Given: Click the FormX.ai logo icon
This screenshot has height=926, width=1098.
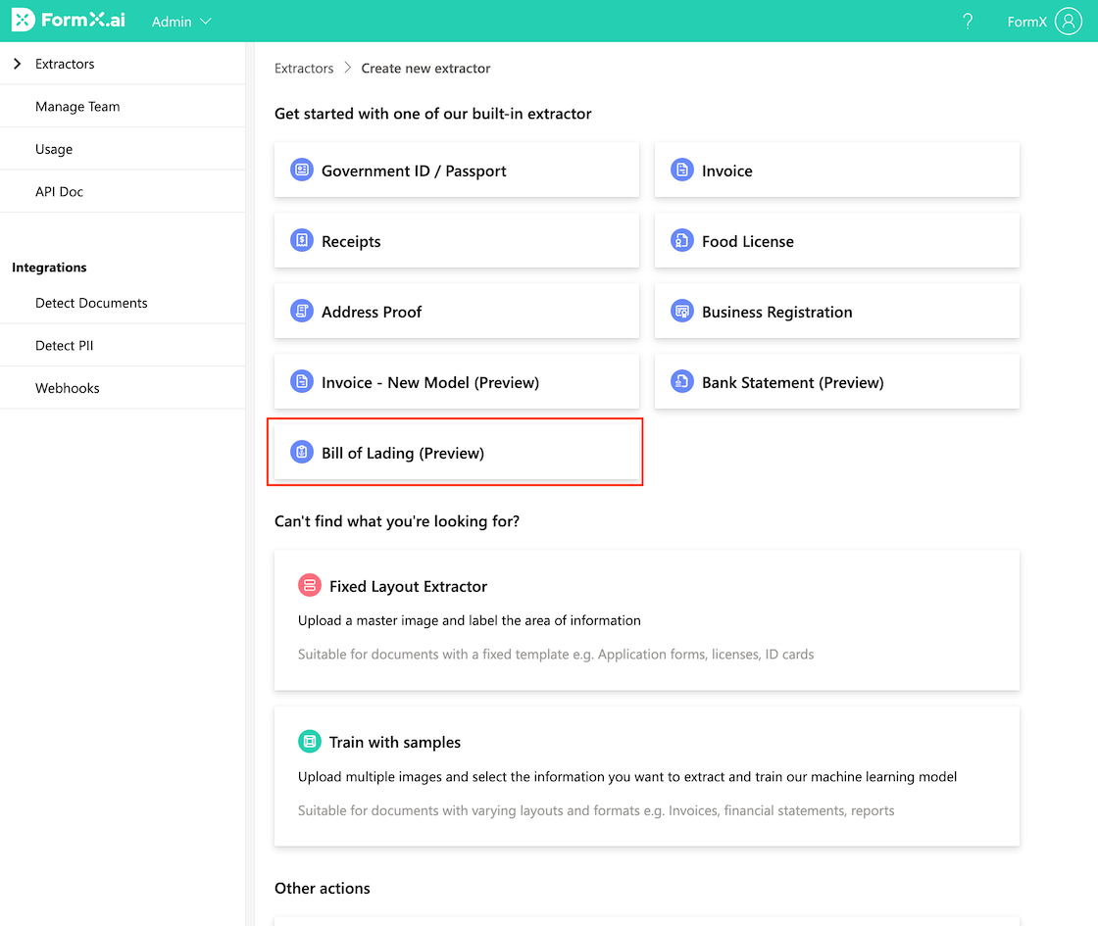Looking at the screenshot, I should pyautogui.click(x=23, y=21).
